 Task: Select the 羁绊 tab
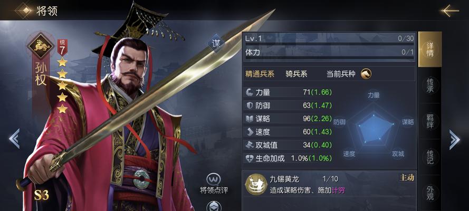430,121
